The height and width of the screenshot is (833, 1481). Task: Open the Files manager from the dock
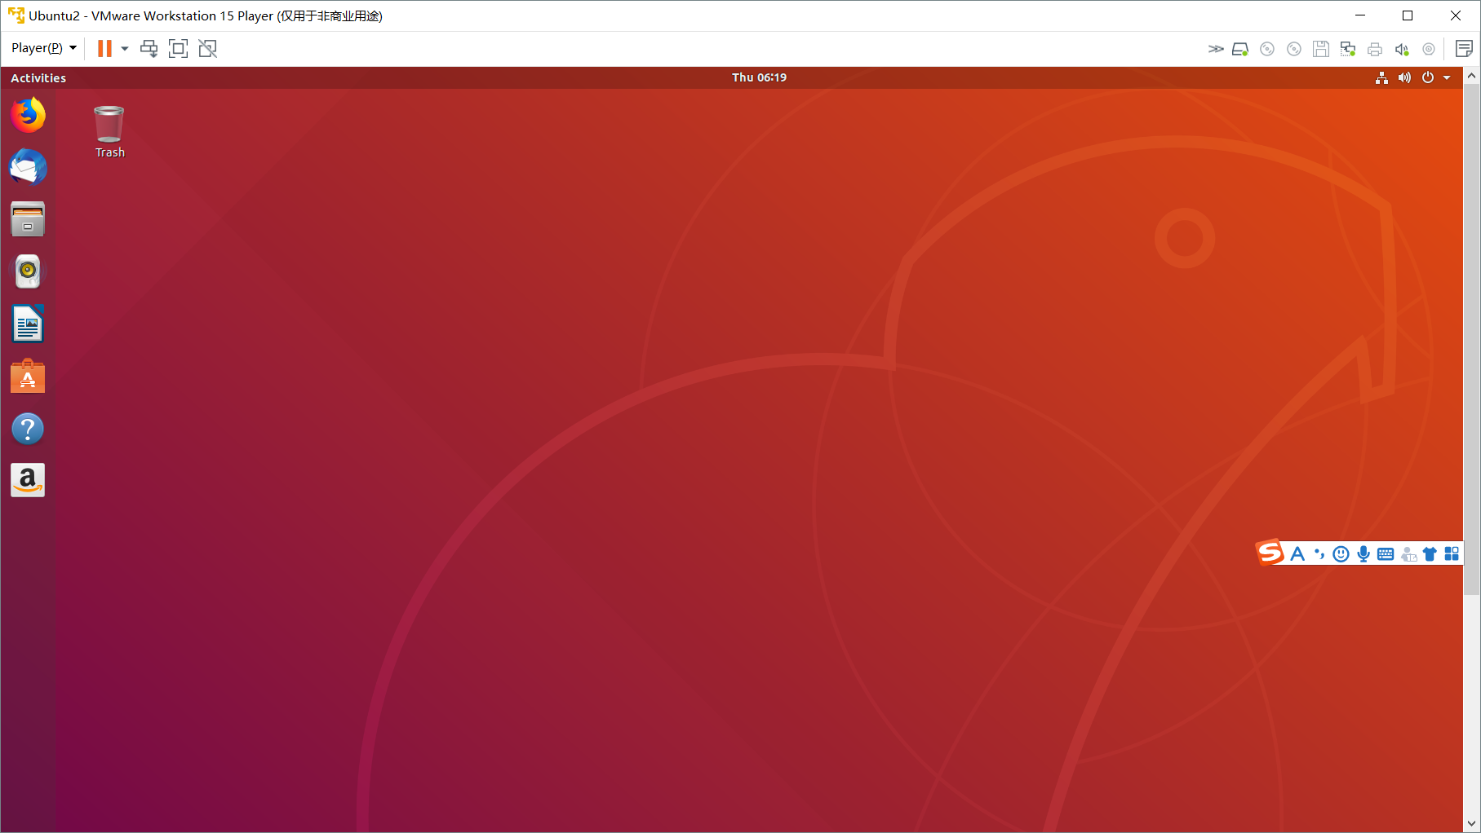pos(28,219)
